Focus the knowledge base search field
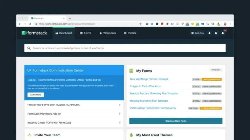Image resolution: width=250 pixels, height=140 pixels. pos(125,48)
